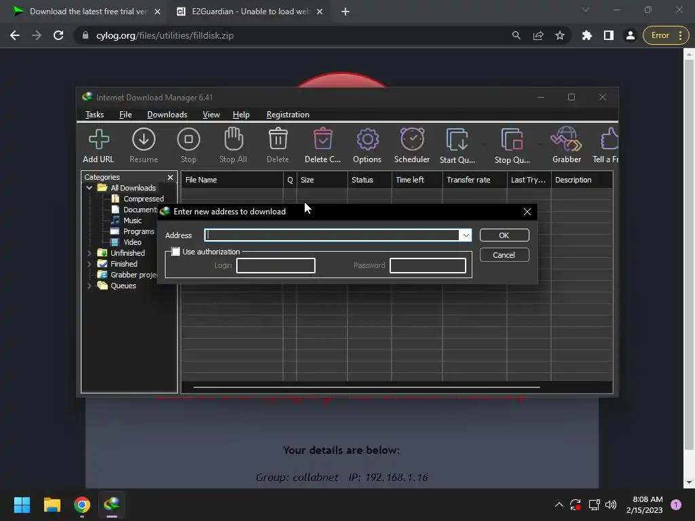The height and width of the screenshot is (521, 695).
Task: Sort by Status column header
Action: click(x=369, y=180)
